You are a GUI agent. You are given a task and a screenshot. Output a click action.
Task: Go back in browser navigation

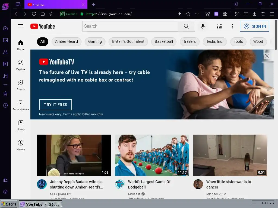pos(16,14)
